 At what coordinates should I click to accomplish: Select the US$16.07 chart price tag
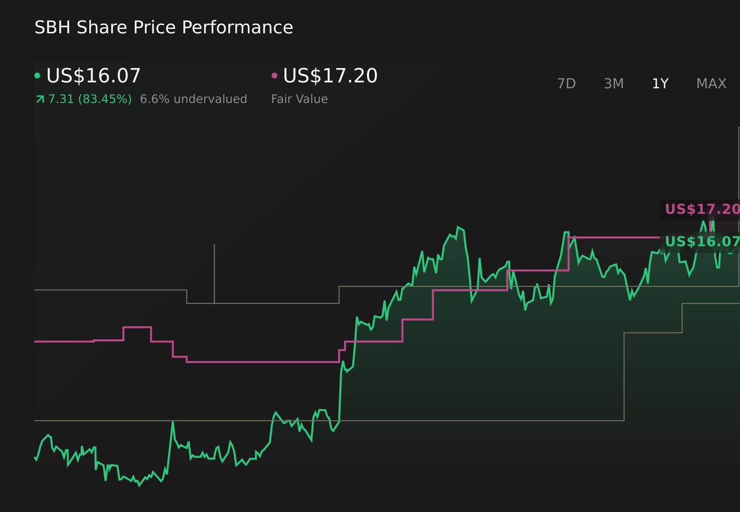point(702,241)
